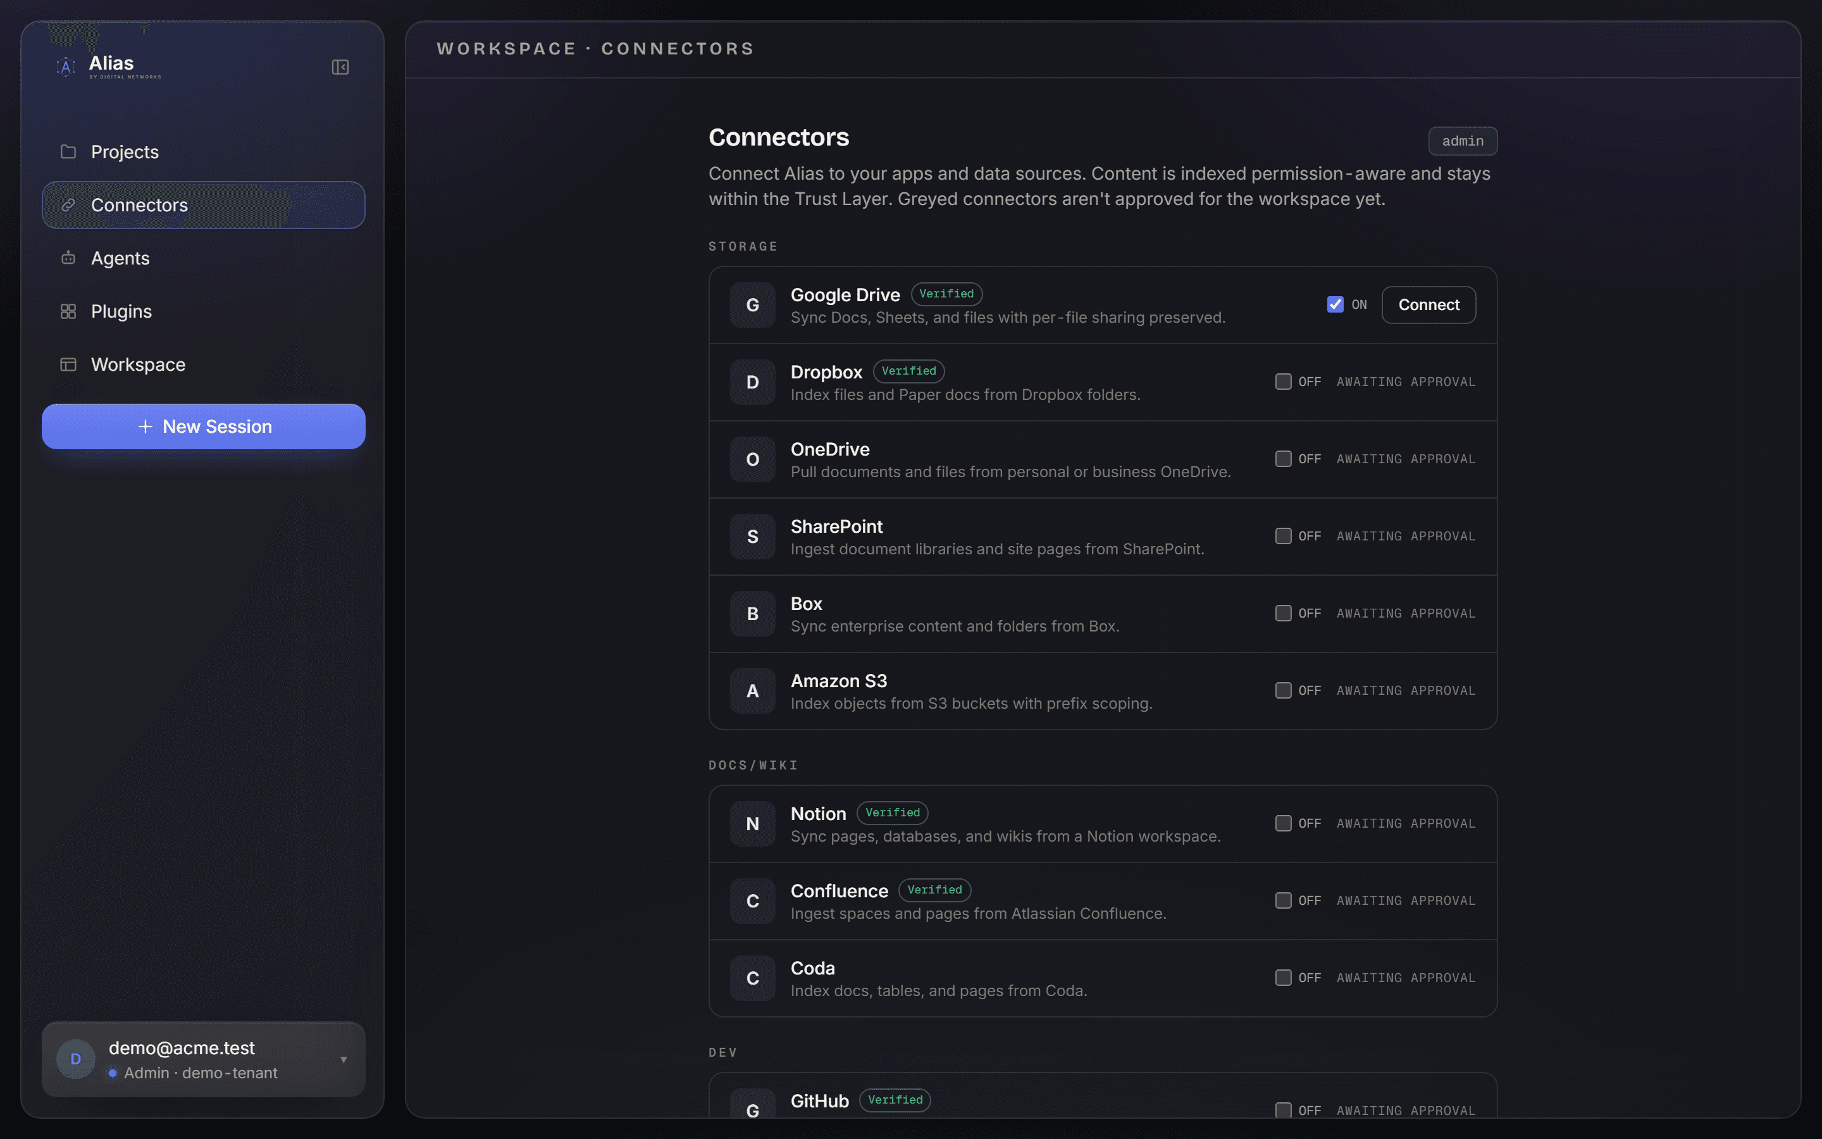
Task: Click the DEV section heading
Action: [x=722, y=1052]
